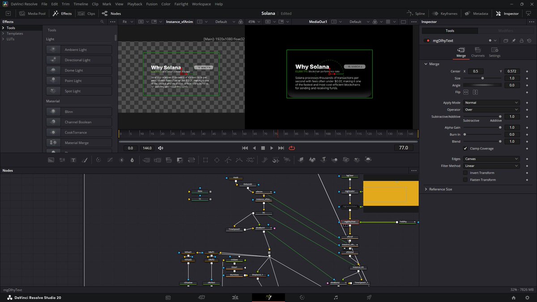This screenshot has width=537, height=302.
Task: Open the node versions icon in Inspector
Action: (505, 41)
